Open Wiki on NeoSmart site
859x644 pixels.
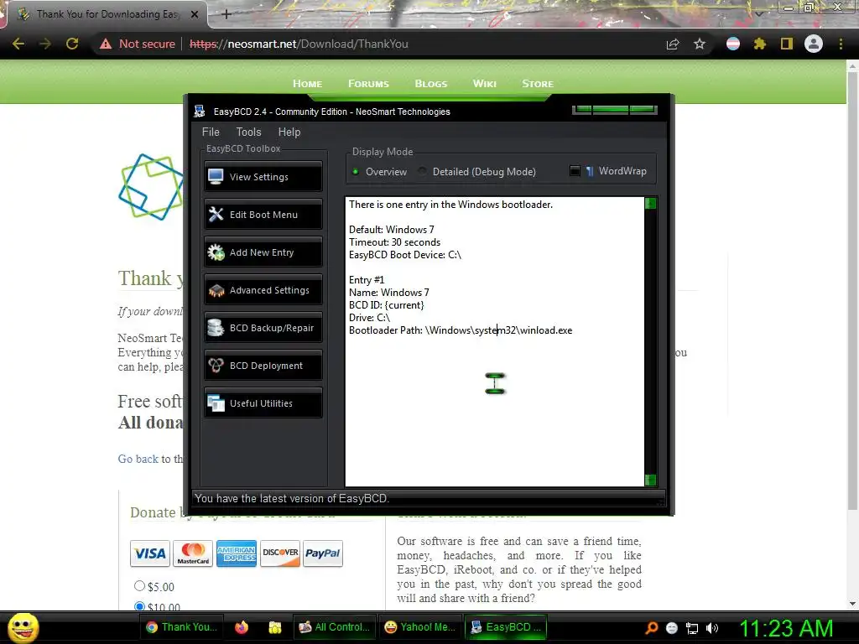pyautogui.click(x=484, y=84)
